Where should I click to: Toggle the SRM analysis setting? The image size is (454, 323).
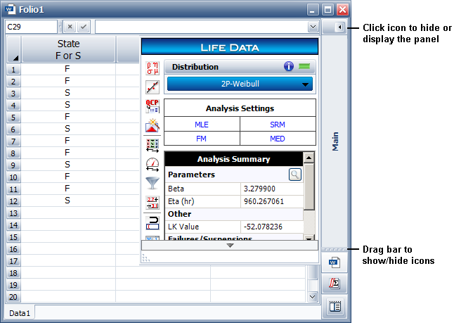[278, 124]
